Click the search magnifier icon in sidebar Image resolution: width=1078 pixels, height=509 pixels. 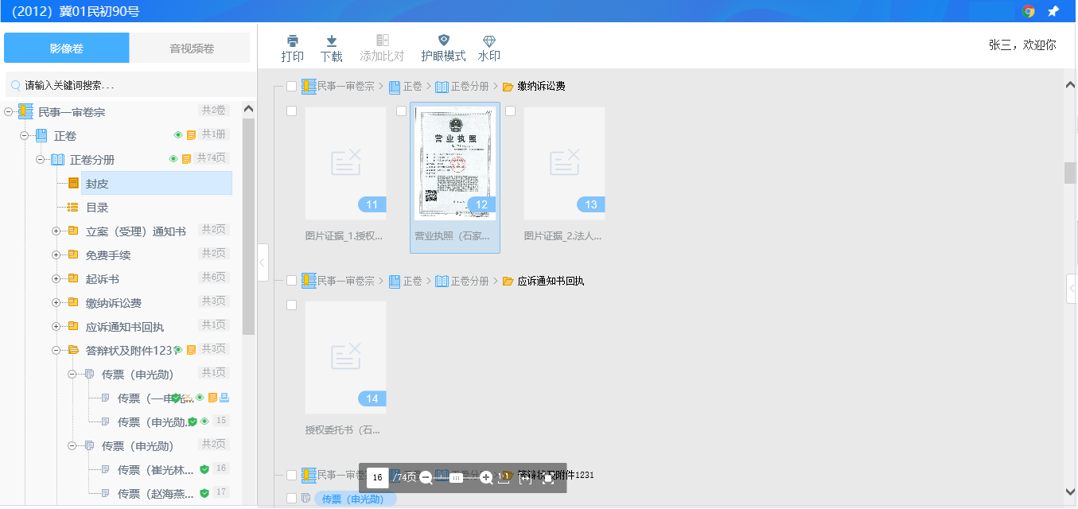coord(16,85)
